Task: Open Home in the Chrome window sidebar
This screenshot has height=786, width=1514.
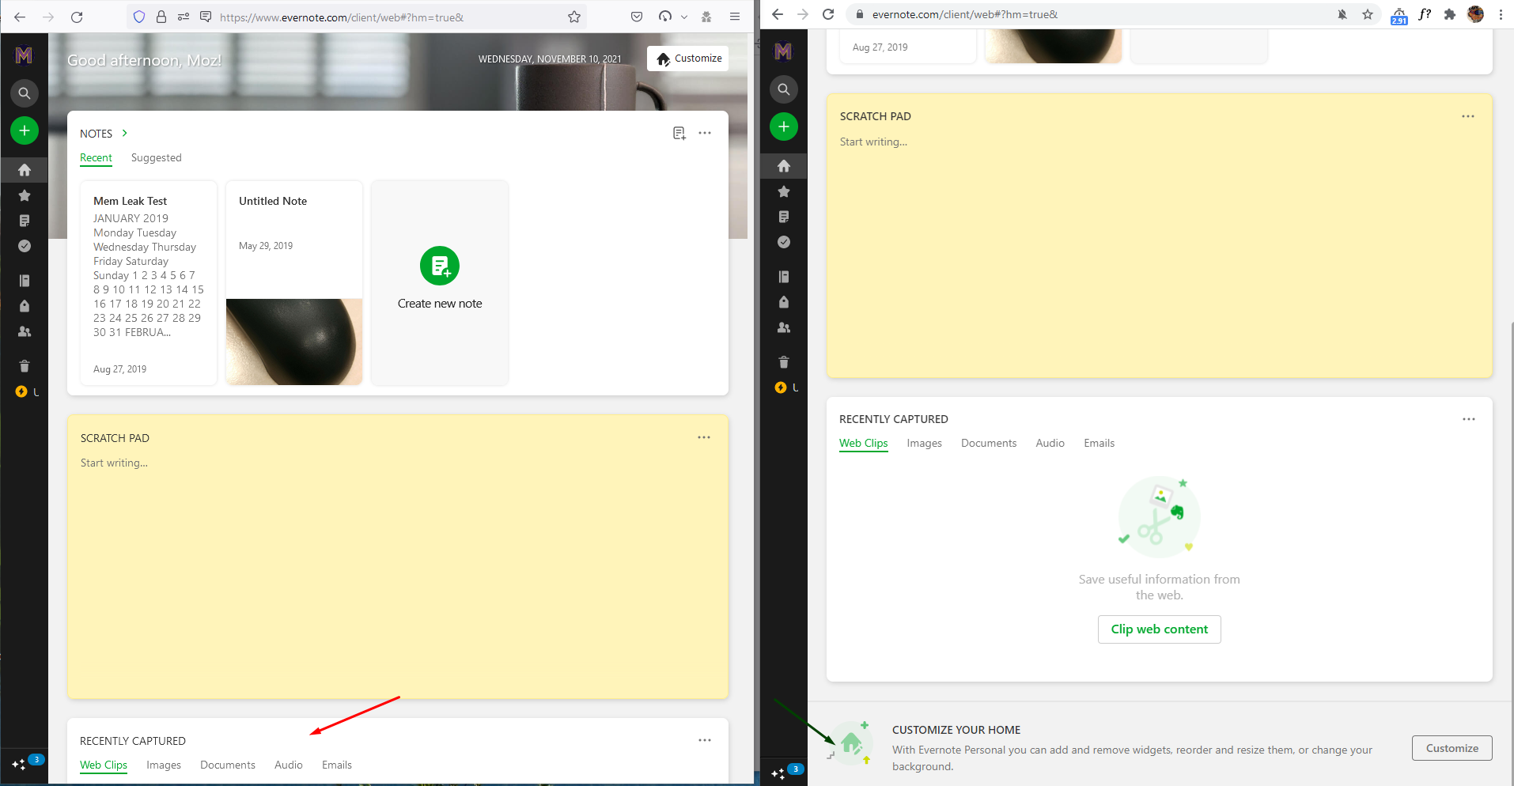Action: [784, 166]
